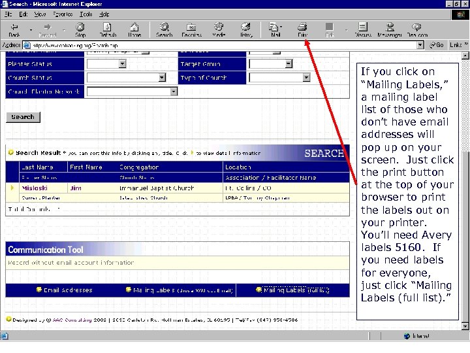Click the page icon in Address bar
Screen dimensions: 470x353
pos(27,45)
